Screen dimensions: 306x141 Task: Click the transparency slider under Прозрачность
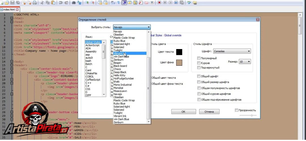pyautogui.click(x=248, y=115)
